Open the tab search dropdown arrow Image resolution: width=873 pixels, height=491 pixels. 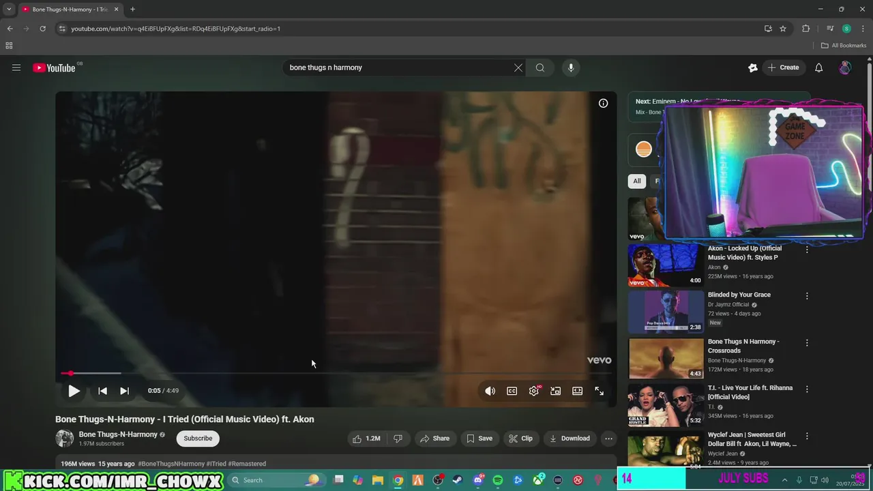9,10
